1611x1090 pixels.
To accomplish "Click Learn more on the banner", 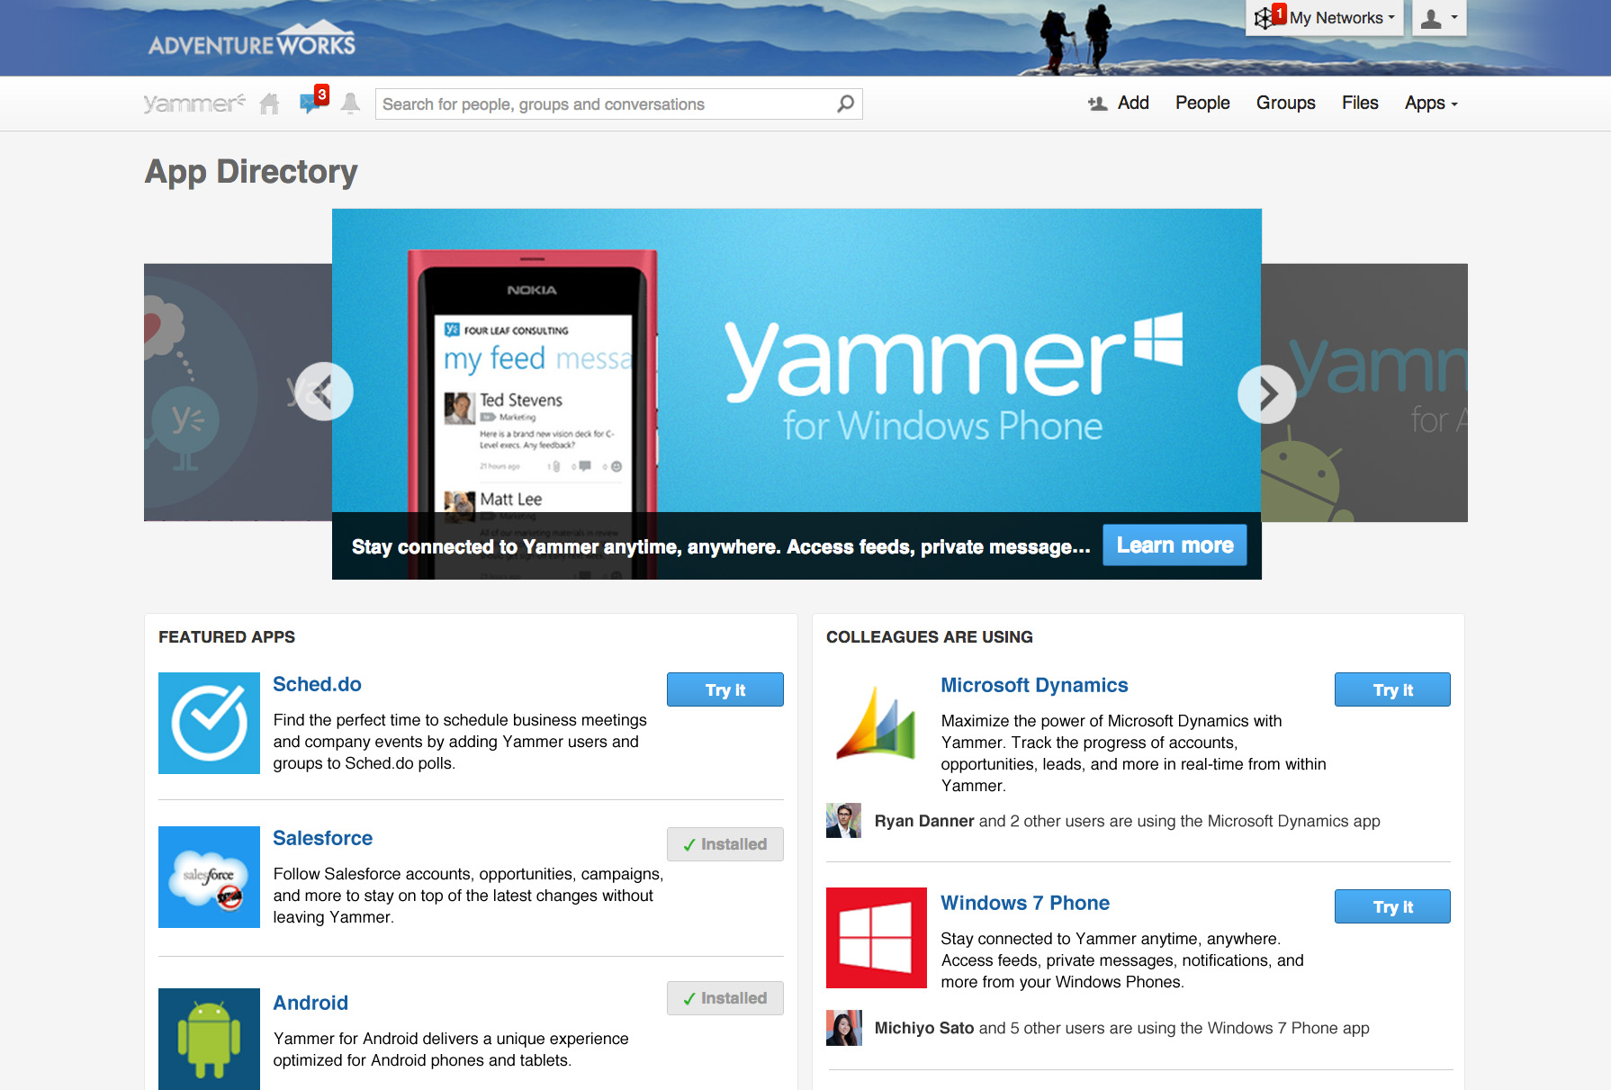I will (1174, 545).
